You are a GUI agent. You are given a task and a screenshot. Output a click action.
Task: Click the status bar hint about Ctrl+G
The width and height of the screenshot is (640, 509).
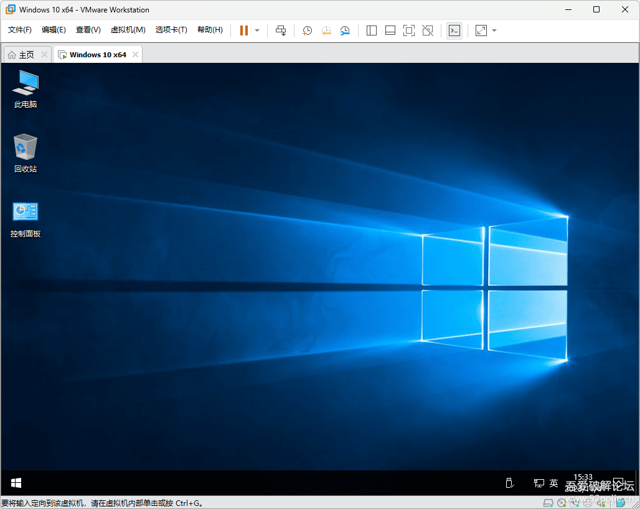pos(102,503)
